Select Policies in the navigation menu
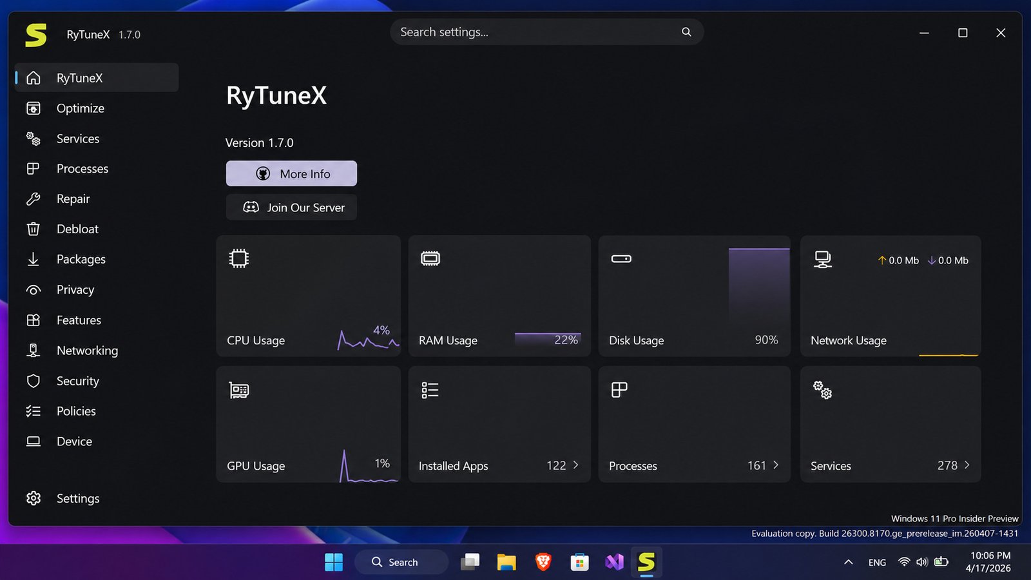This screenshot has height=580, width=1031. [x=97, y=411]
